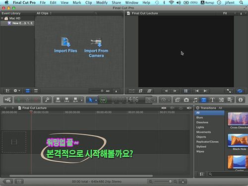Click the insert clip edit button

coord(66,100)
